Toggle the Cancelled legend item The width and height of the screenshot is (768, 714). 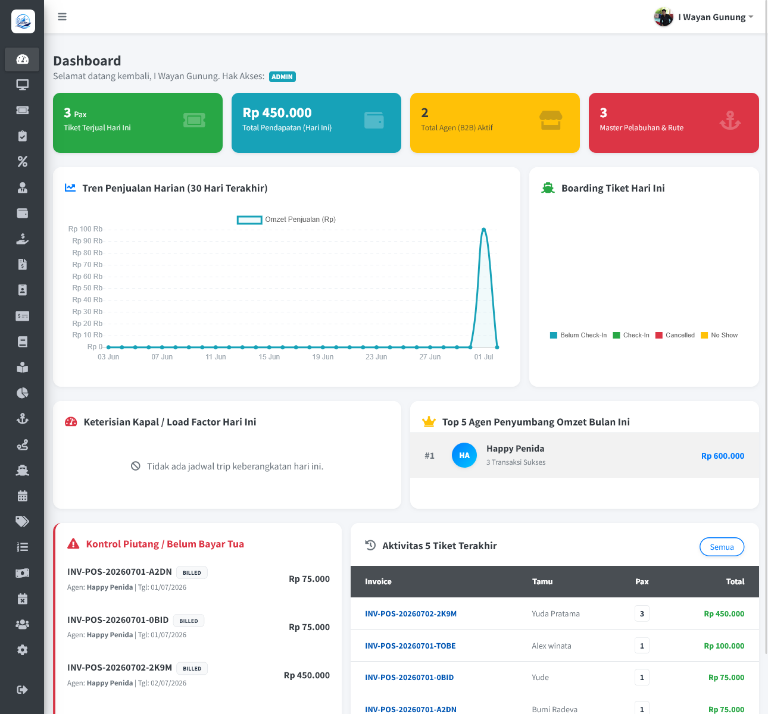pyautogui.click(x=675, y=335)
